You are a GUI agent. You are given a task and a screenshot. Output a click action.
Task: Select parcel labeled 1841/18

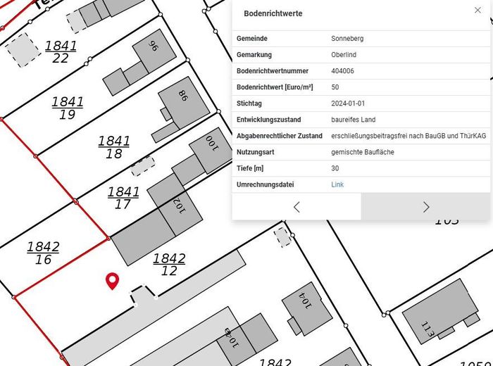(113, 147)
